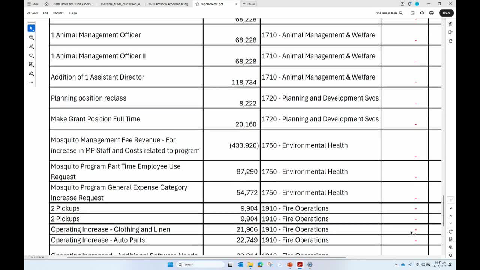Click the rotate page clockwise icon
The height and width of the screenshot is (270, 480).
coord(450,232)
